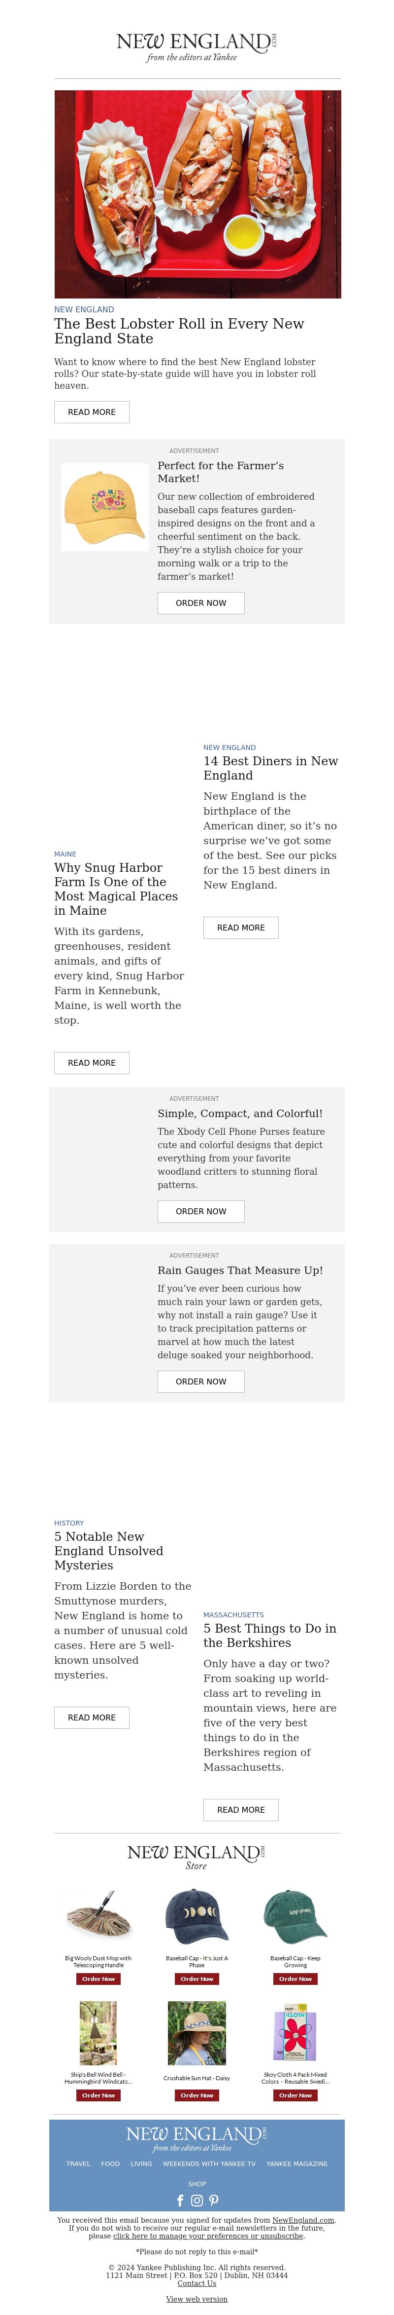The height and width of the screenshot is (2315, 394).
Task: Click manage preferences or unsubscribe link
Action: 208,2236
